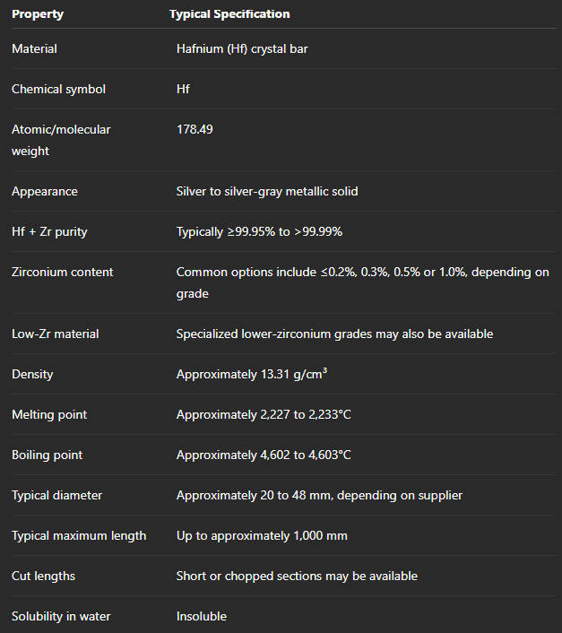Click the 178.49 atomic weight value
Screen dimensions: 562x633
195,130
